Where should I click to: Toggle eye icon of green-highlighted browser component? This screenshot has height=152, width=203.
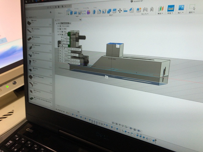(59, 34)
